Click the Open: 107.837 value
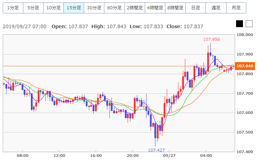The height and width of the screenshot is (160, 257). 70,26
